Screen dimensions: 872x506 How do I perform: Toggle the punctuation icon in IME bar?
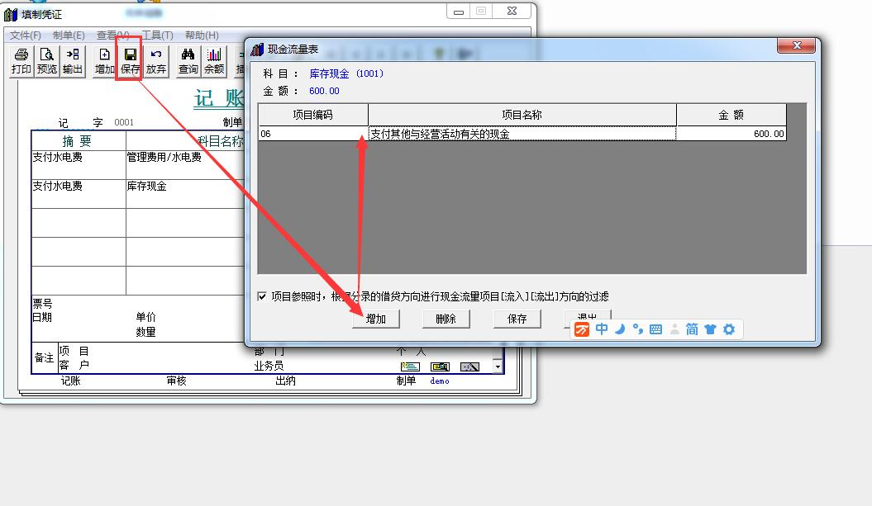click(638, 329)
